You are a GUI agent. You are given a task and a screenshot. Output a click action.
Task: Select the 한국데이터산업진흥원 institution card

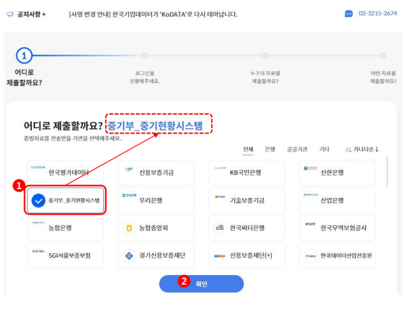click(x=337, y=256)
